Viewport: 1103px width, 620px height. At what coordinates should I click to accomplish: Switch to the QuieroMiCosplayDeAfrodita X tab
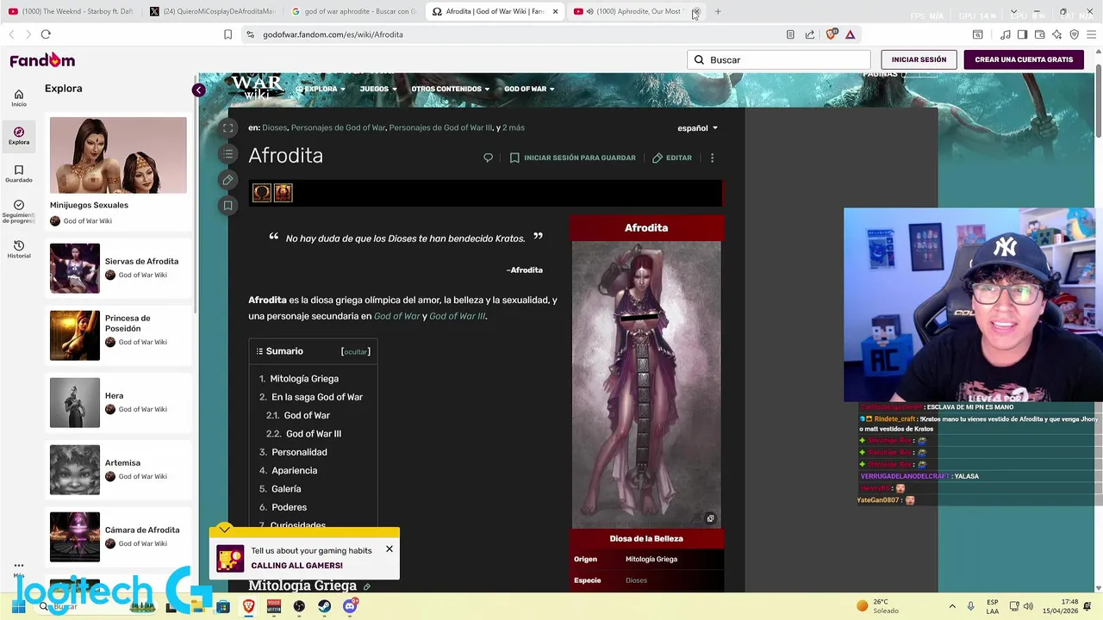click(x=212, y=11)
